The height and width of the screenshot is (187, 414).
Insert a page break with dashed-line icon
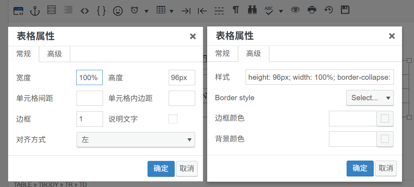tap(219, 11)
